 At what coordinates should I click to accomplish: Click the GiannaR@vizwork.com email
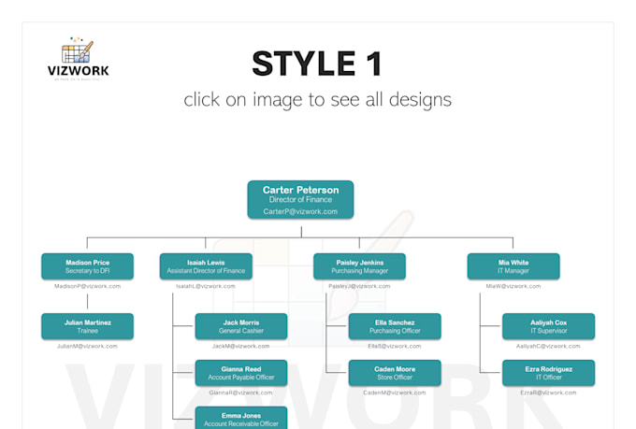coord(241,393)
